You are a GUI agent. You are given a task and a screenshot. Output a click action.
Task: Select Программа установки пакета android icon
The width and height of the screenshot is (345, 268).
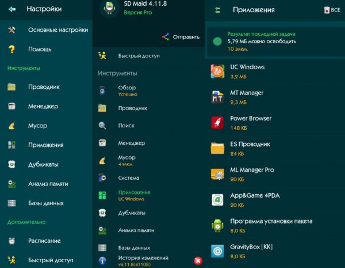pyautogui.click(x=217, y=225)
